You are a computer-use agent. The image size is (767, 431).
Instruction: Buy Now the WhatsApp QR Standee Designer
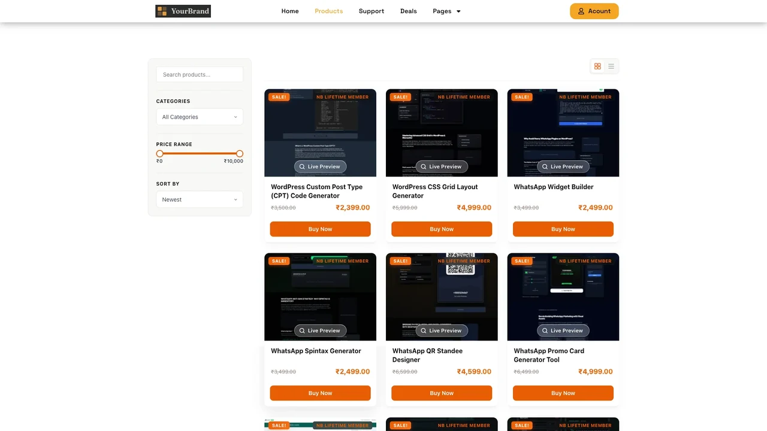pos(442,393)
